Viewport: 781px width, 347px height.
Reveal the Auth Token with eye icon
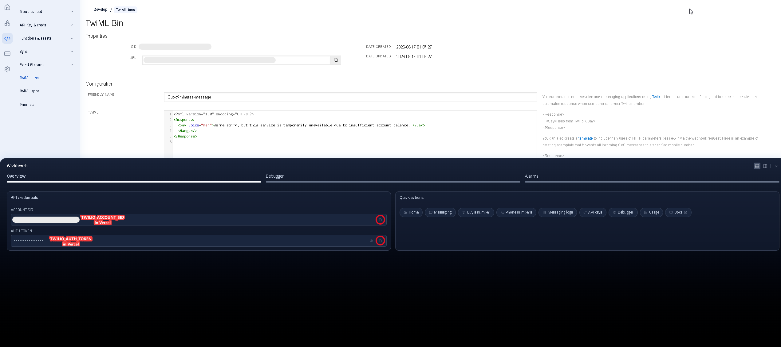pyautogui.click(x=371, y=241)
